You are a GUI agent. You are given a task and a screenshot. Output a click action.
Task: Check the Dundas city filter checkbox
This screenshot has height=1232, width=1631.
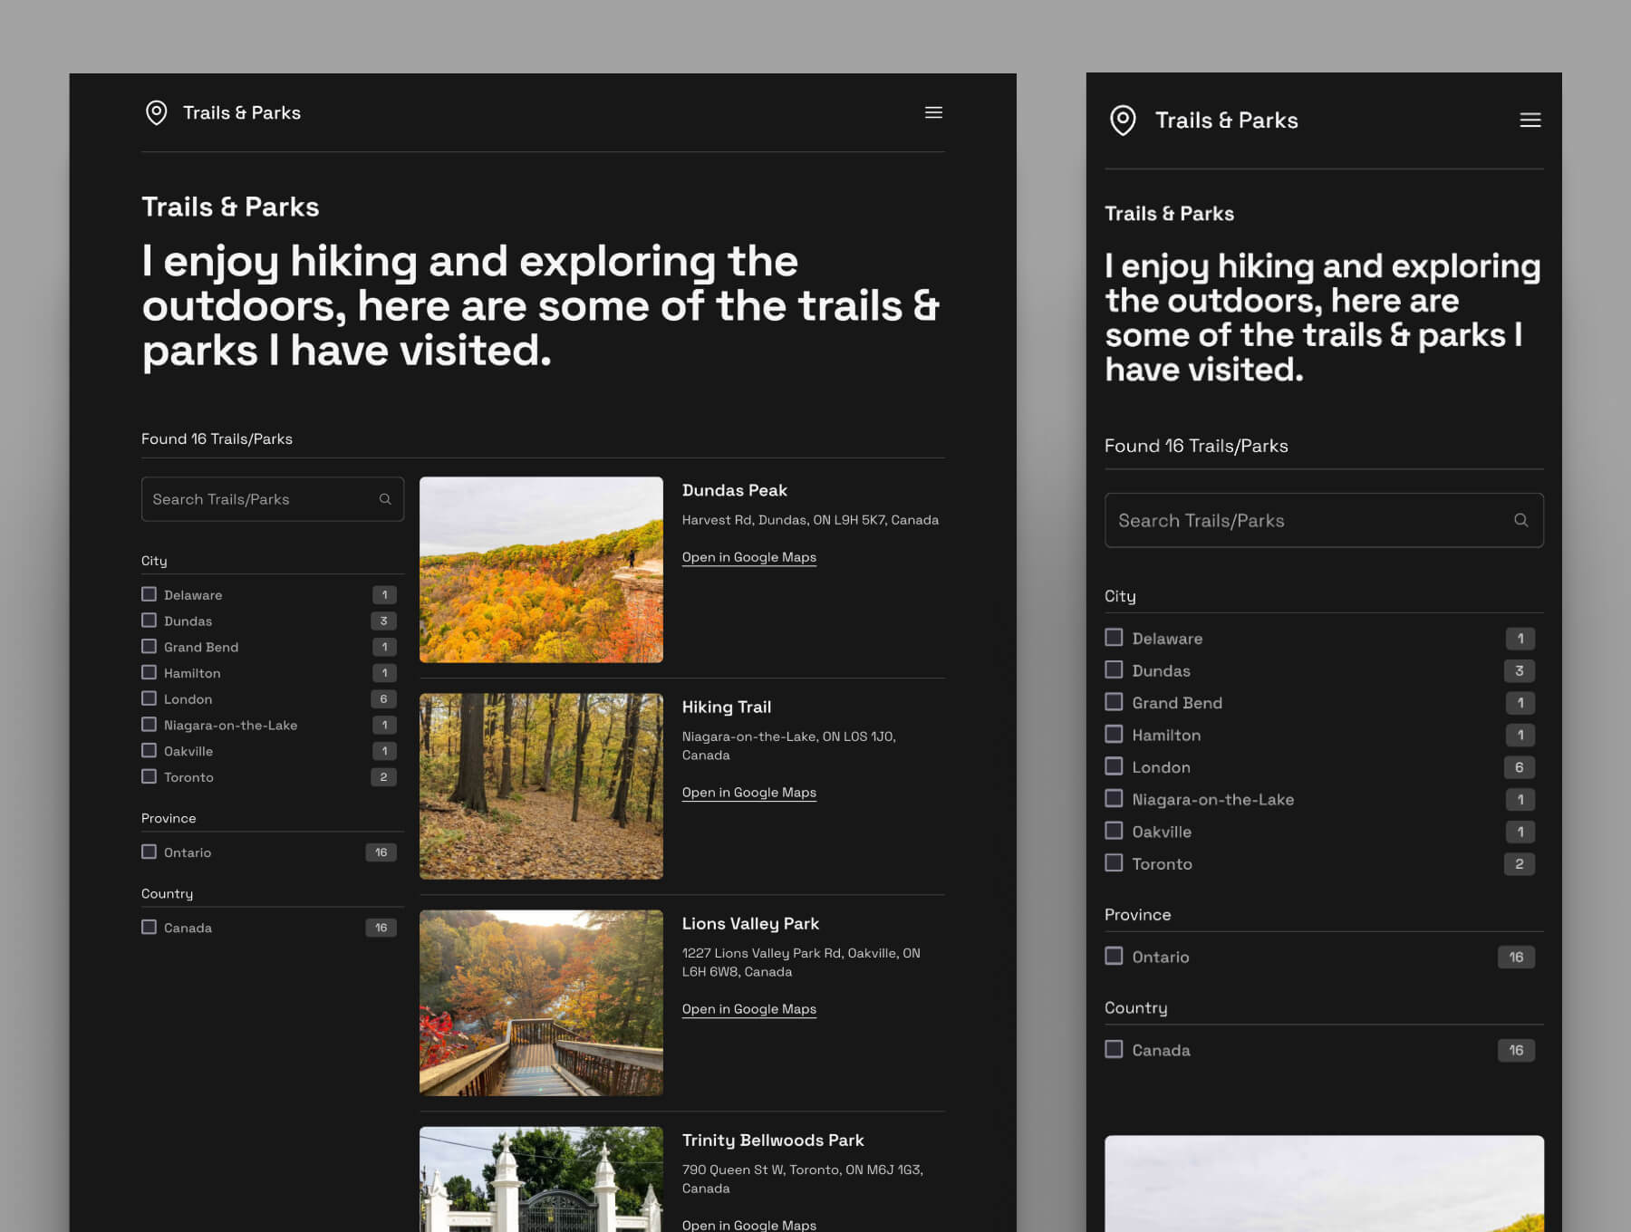pyautogui.click(x=149, y=620)
